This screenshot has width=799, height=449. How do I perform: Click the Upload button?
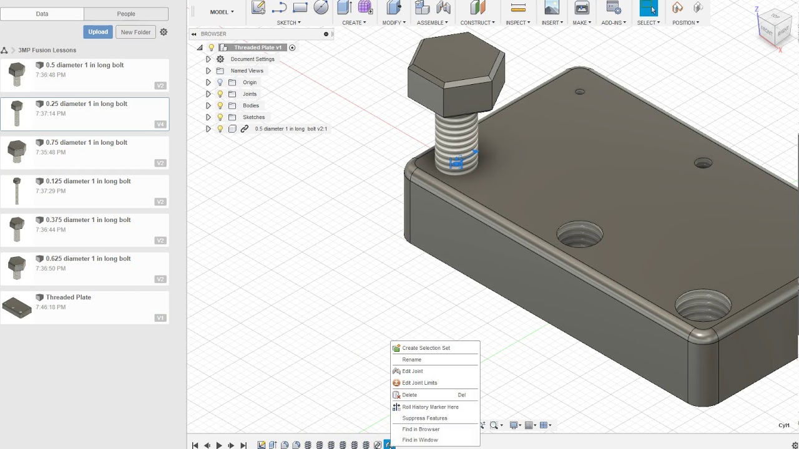click(x=98, y=32)
